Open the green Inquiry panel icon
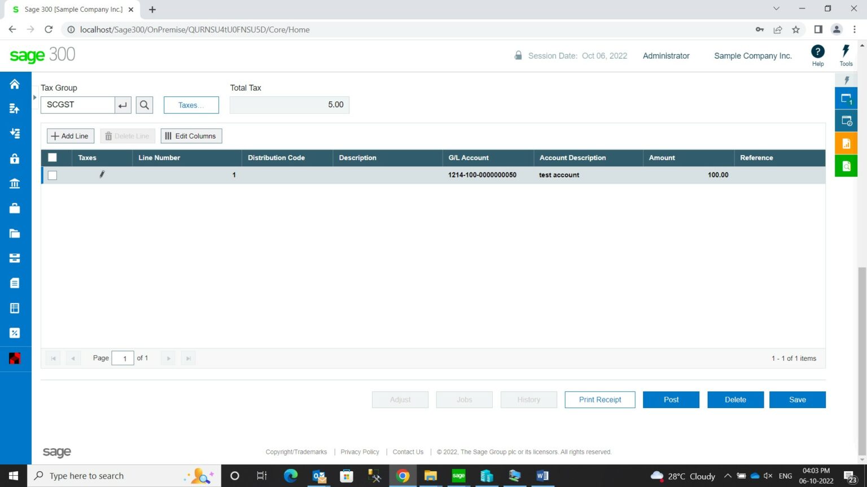Viewport: 867px width, 487px height. point(846,165)
